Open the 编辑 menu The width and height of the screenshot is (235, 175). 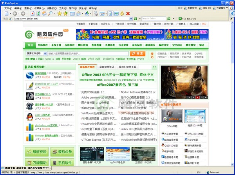(18, 8)
